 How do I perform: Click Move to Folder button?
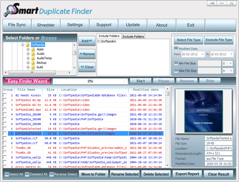click(x=94, y=174)
